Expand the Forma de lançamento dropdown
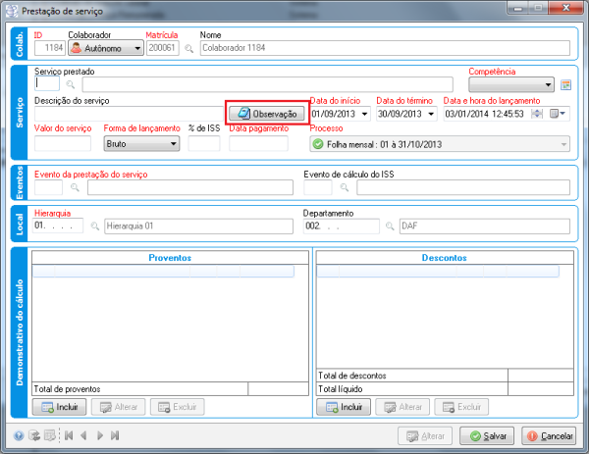Screen dimensions: 589x454 (x=142, y=143)
